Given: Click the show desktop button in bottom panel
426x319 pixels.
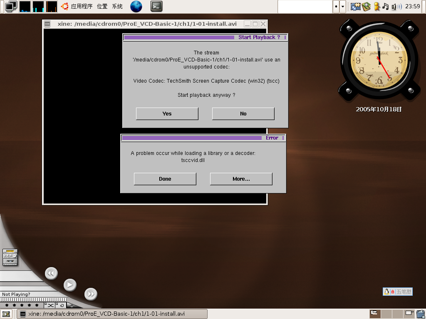Looking at the screenshot, I should click(6, 314).
